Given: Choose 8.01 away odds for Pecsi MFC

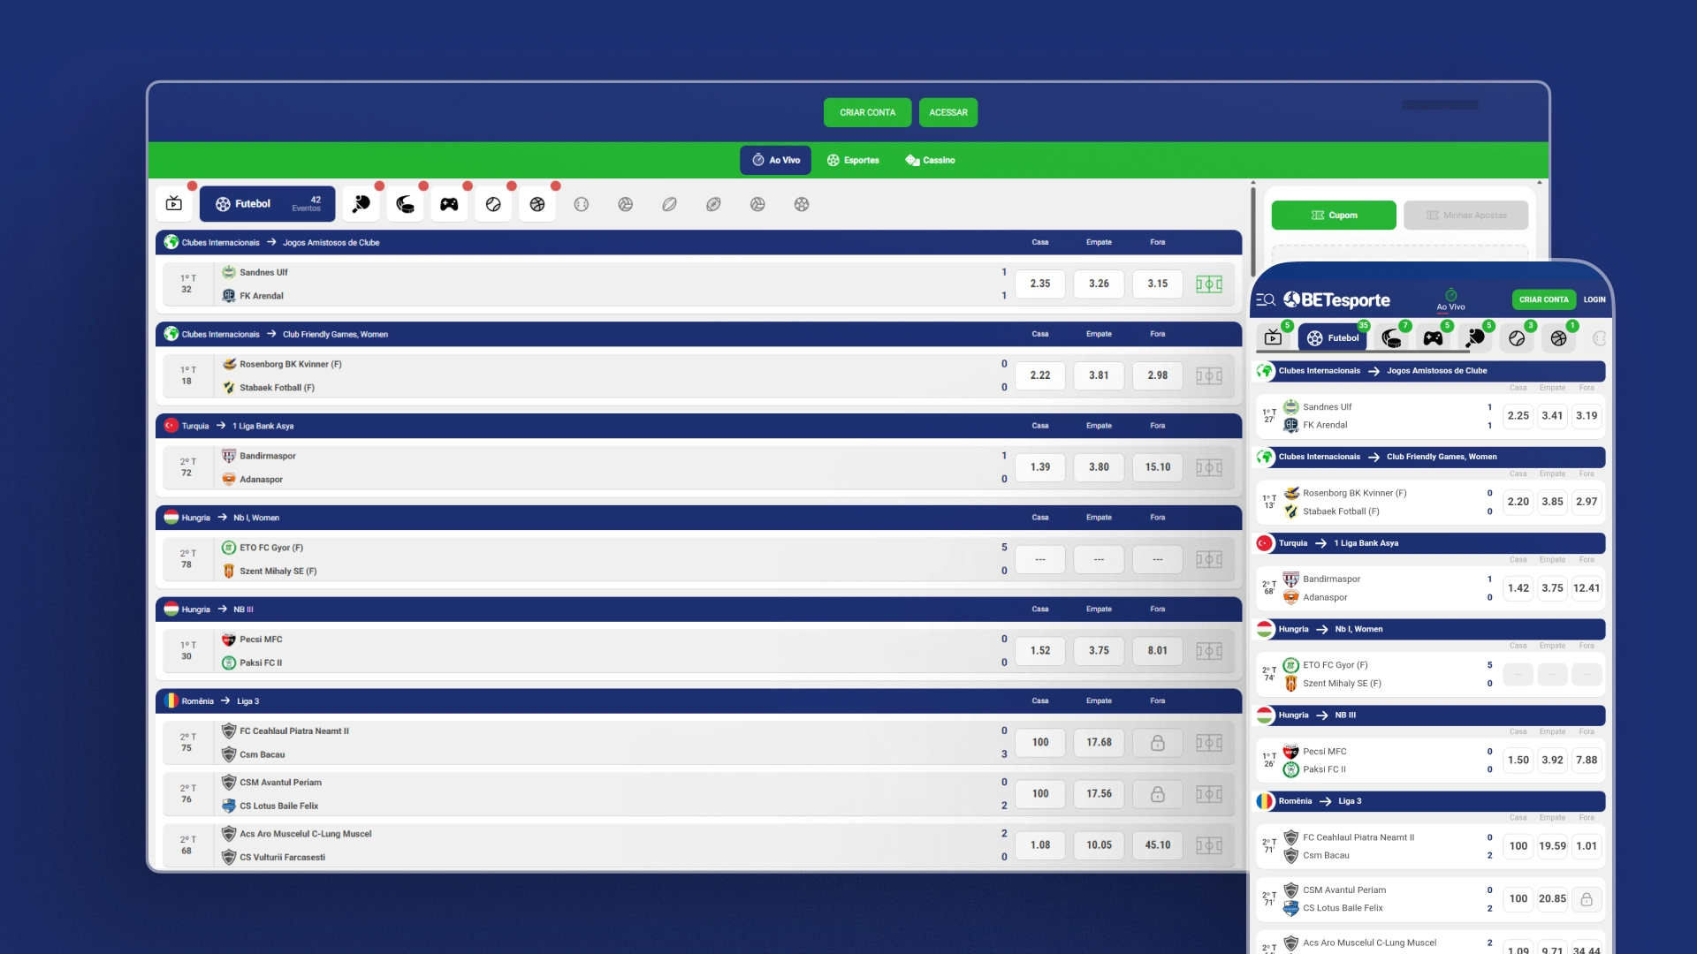Looking at the screenshot, I should pos(1158,651).
